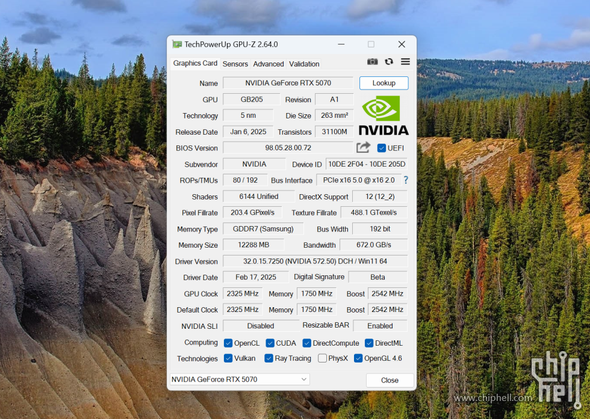Toggle the DirectML checkbox
Viewport: 590px width, 419px height.
point(369,343)
